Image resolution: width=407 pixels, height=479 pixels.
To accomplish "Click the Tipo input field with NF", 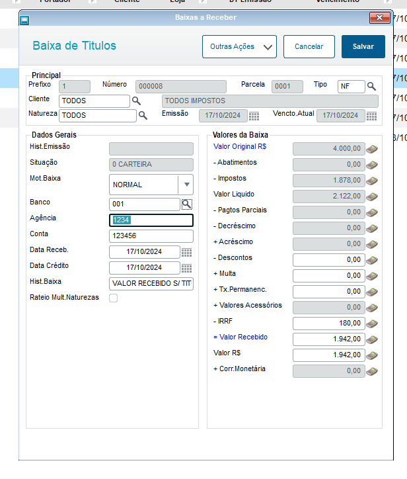I will (x=351, y=87).
